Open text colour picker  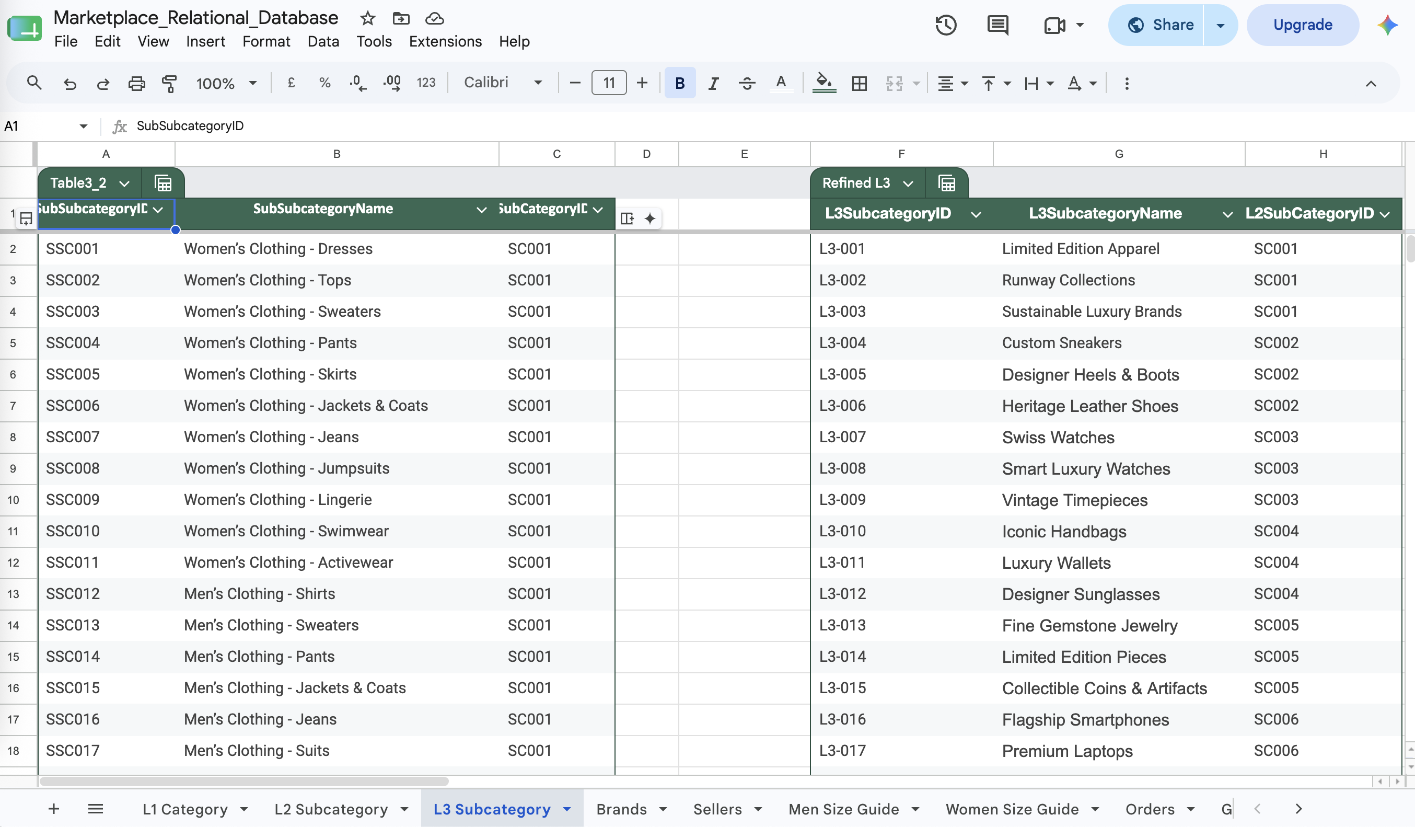click(x=781, y=83)
